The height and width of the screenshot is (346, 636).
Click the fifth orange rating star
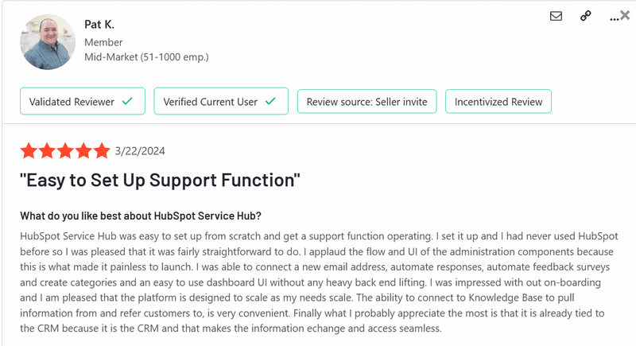pos(103,150)
